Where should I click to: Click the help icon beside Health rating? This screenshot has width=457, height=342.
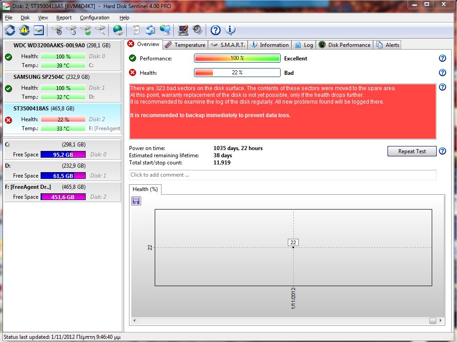pos(443,73)
